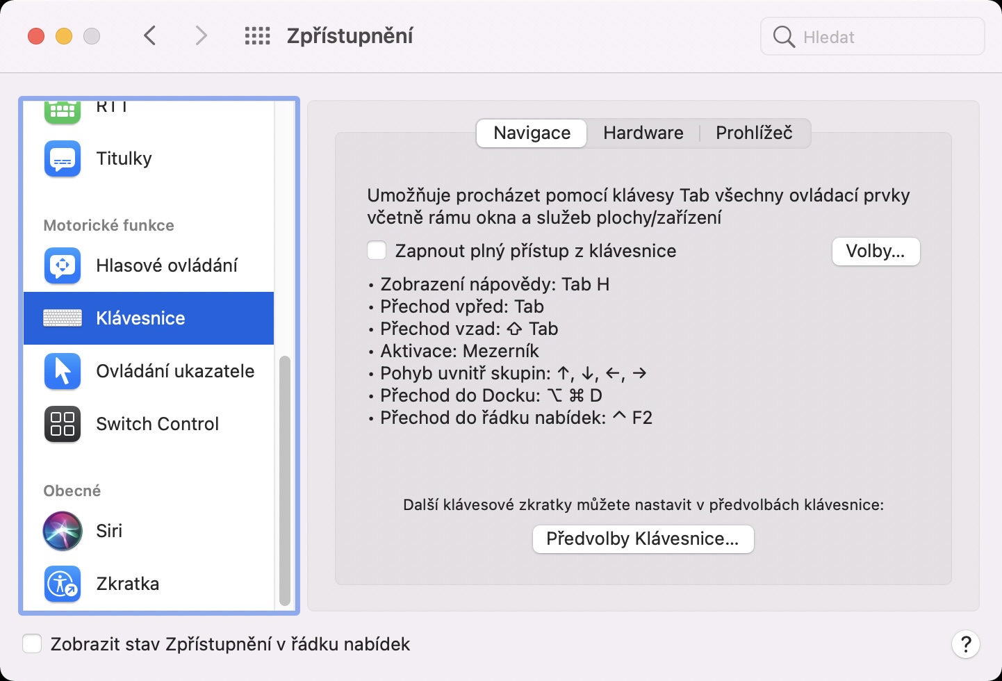Enable Zapnout plný přístup z klávesnice

click(x=377, y=251)
